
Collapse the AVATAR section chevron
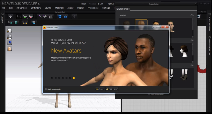click(x=192, y=15)
